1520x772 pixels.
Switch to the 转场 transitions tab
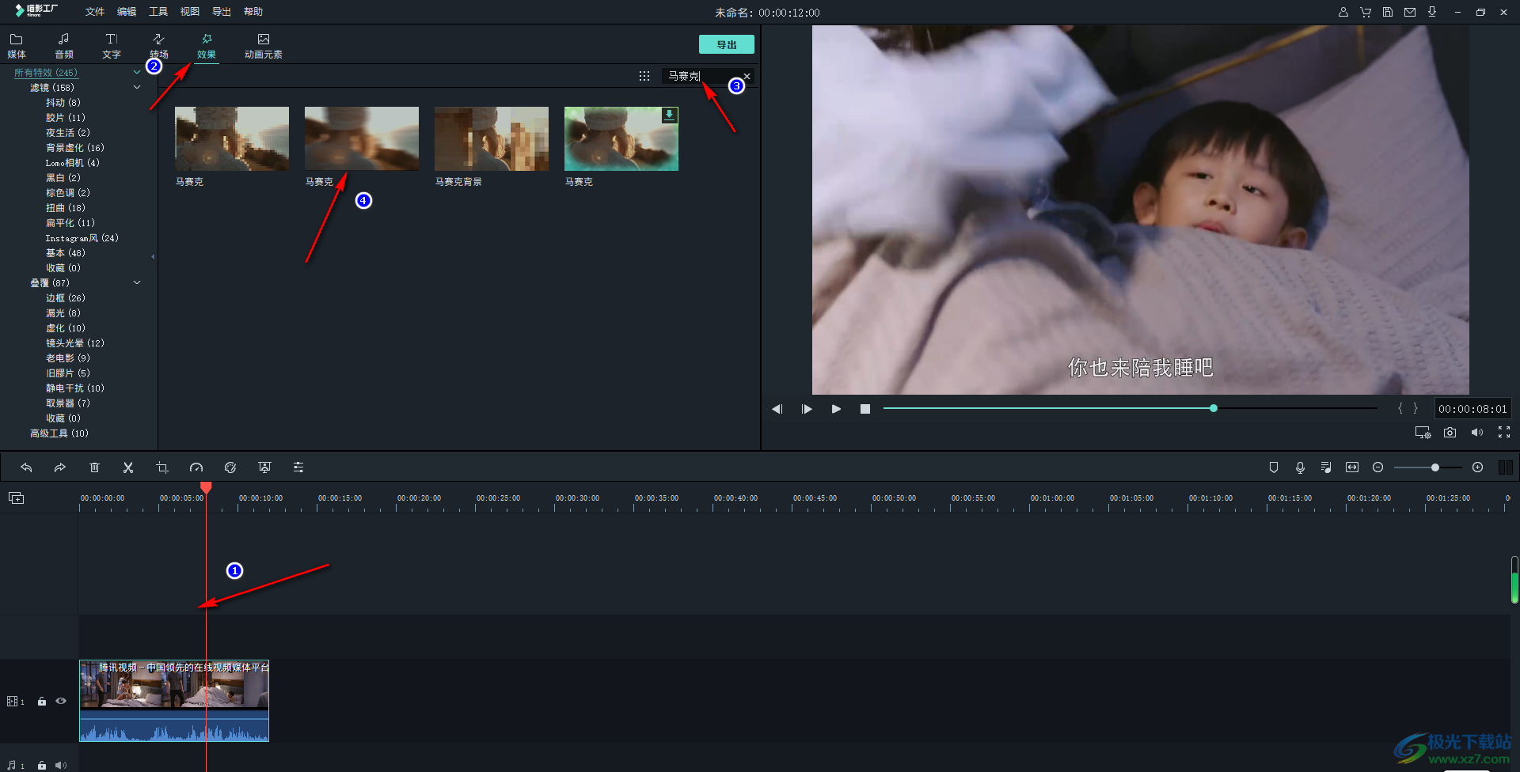click(x=159, y=46)
